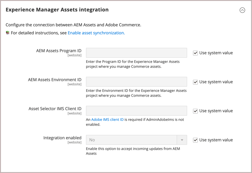Open the Enable asset synchronization link
Viewport: 252px width, 173px height.
96,33
